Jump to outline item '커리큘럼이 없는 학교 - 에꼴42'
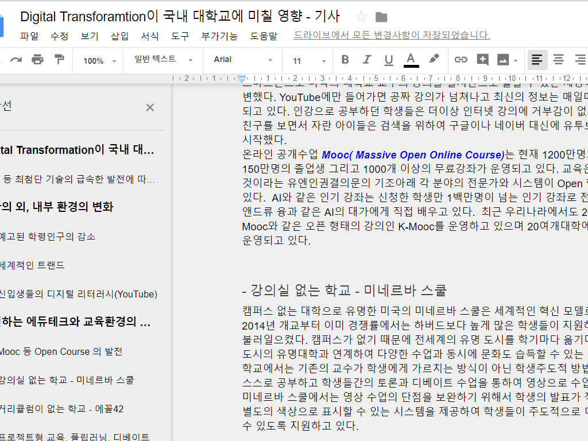The height and width of the screenshot is (441, 588). click(61, 409)
